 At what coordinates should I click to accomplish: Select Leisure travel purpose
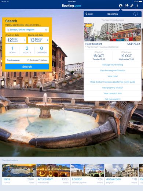(x=43, y=60)
